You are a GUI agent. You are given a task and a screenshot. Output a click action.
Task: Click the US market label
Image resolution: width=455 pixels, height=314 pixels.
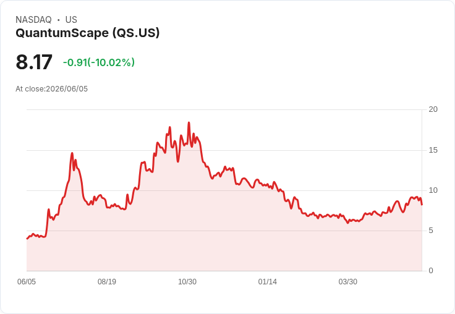[x=71, y=20]
